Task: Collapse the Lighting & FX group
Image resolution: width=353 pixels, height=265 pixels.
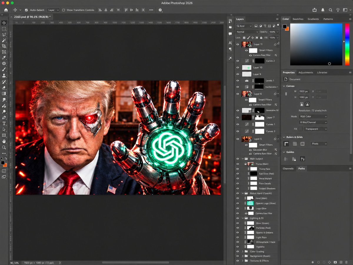Action: pyautogui.click(x=243, y=218)
